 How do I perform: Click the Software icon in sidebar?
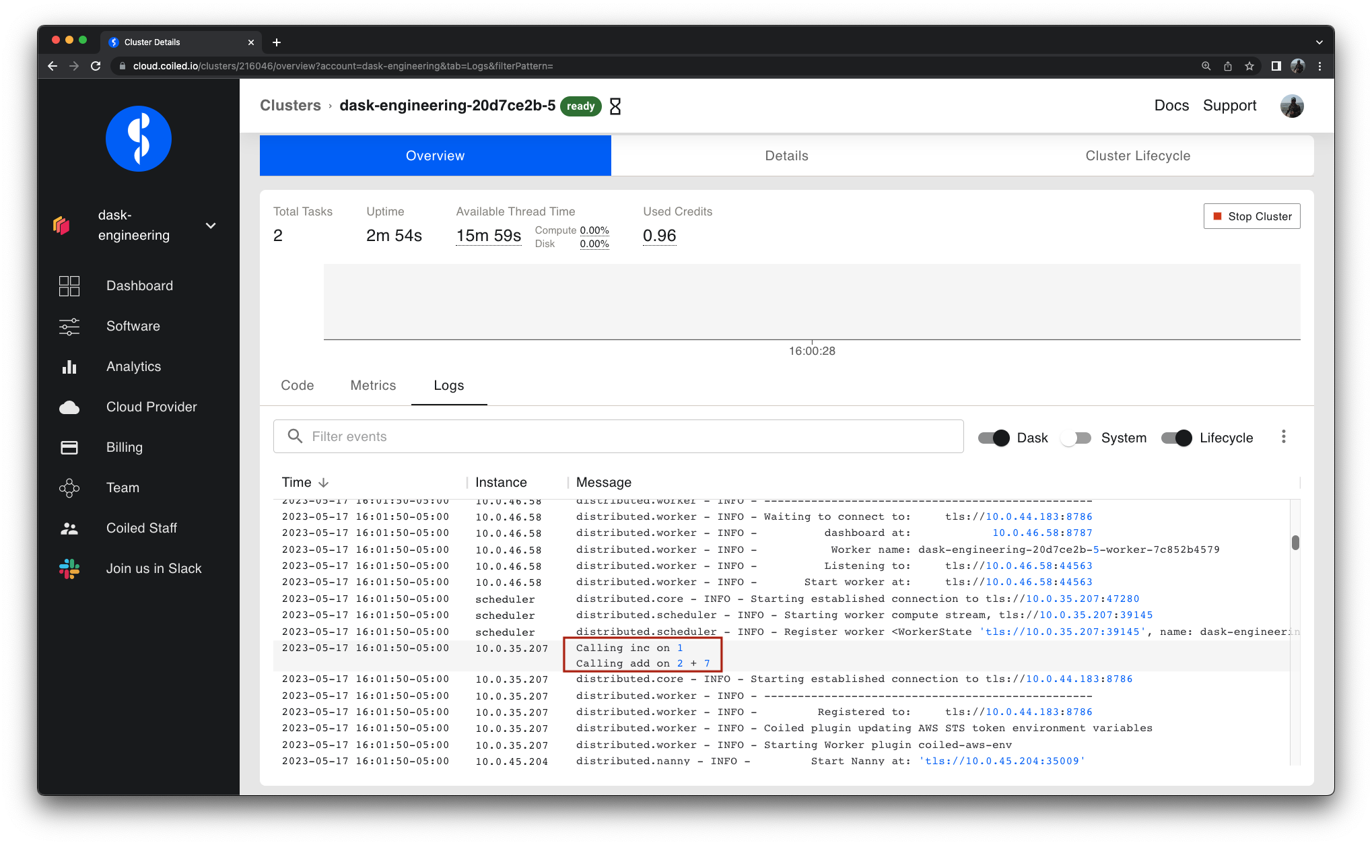[x=69, y=325]
